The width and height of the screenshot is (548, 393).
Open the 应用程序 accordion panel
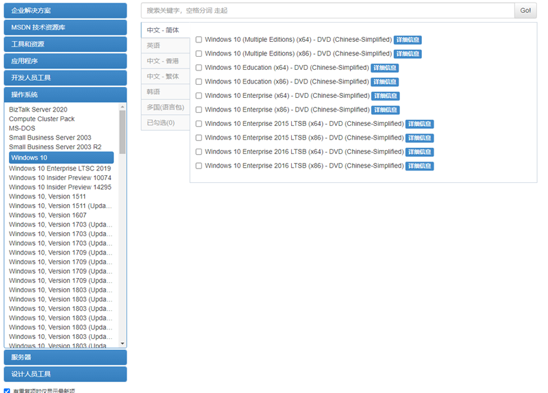(x=65, y=61)
